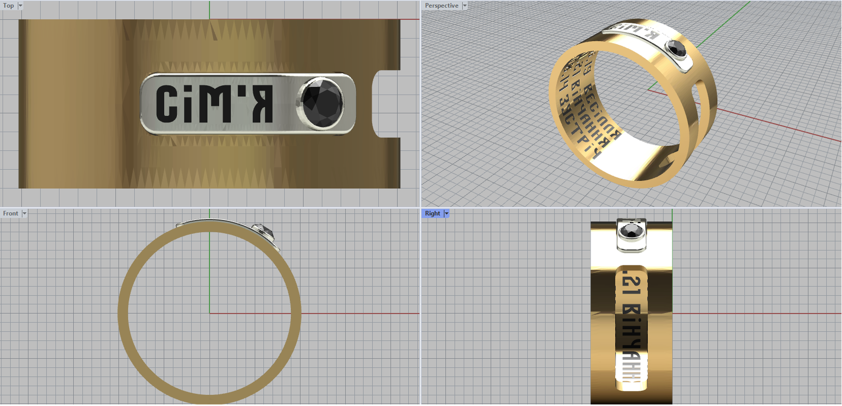Activate the Perspective viewport title

(x=442, y=6)
